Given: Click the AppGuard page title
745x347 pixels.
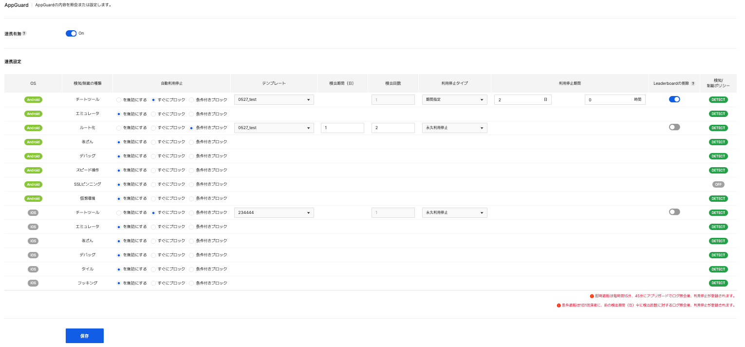Looking at the screenshot, I should 17,5.
